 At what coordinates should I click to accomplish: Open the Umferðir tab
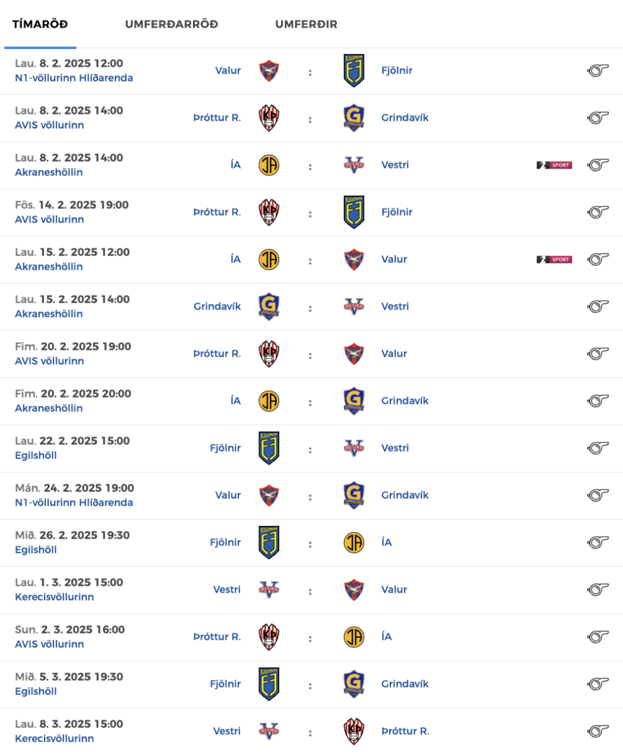coord(306,25)
